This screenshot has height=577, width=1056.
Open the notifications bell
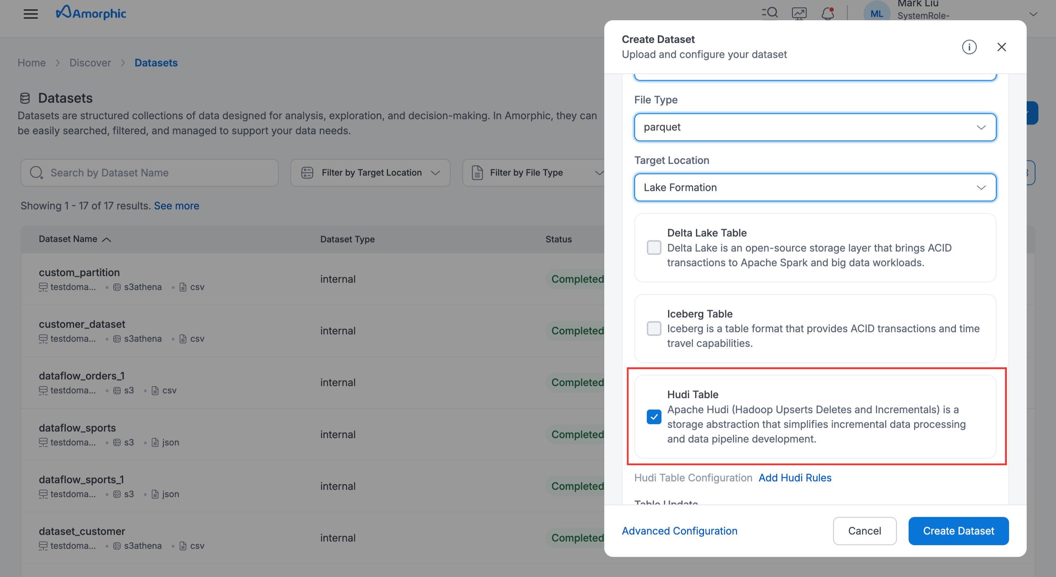[828, 14]
